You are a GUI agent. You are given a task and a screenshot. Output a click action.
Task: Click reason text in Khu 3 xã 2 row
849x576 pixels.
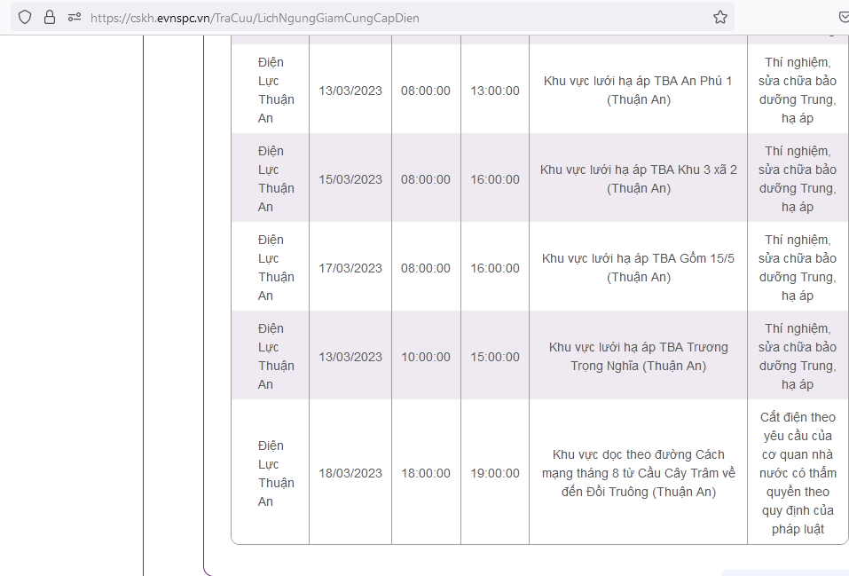798,179
